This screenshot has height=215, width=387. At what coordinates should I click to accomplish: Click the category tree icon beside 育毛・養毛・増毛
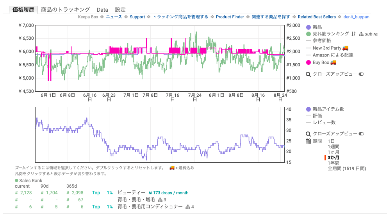coord(160,200)
